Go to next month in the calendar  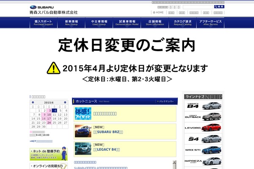point(65,102)
